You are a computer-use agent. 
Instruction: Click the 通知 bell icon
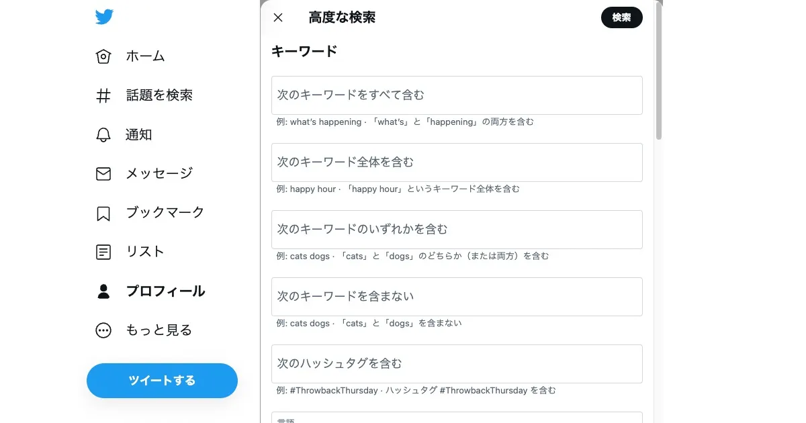pyautogui.click(x=103, y=135)
